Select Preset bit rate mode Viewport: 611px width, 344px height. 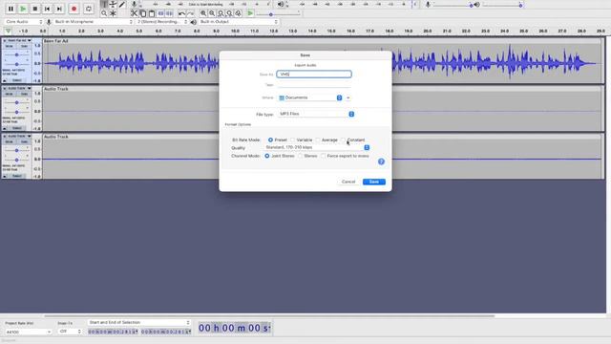point(270,140)
